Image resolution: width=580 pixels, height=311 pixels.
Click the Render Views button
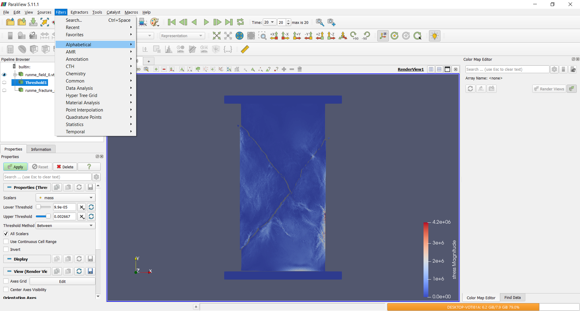pos(549,89)
